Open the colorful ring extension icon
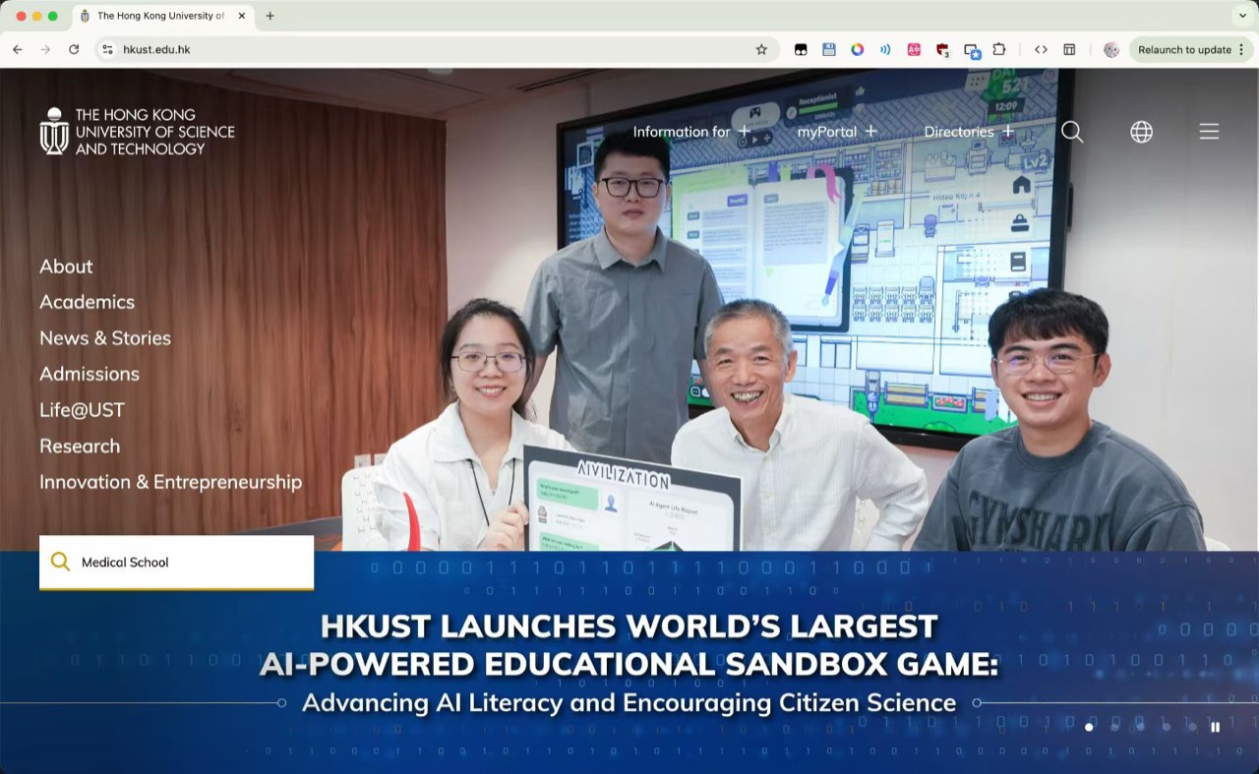The image size is (1259, 774). coord(858,49)
